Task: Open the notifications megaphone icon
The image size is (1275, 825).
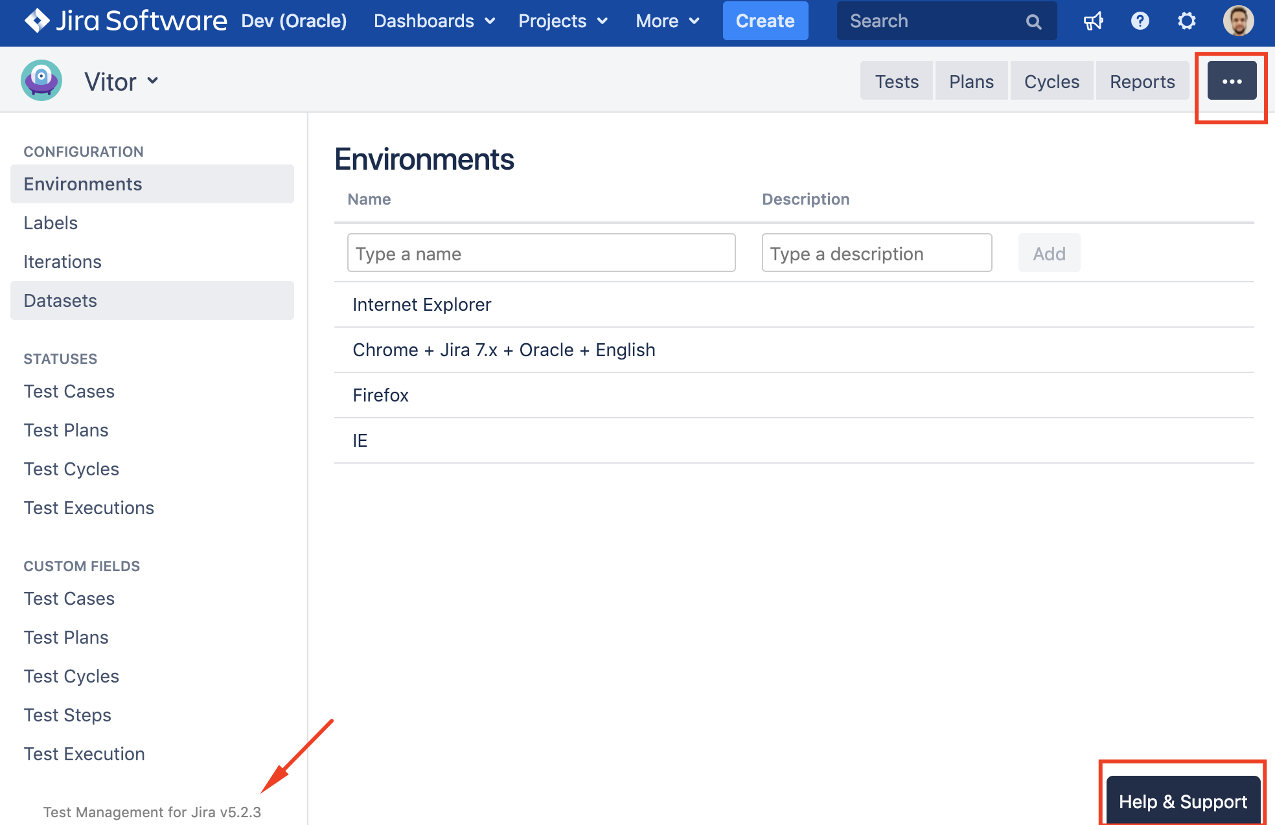Action: pos(1093,21)
